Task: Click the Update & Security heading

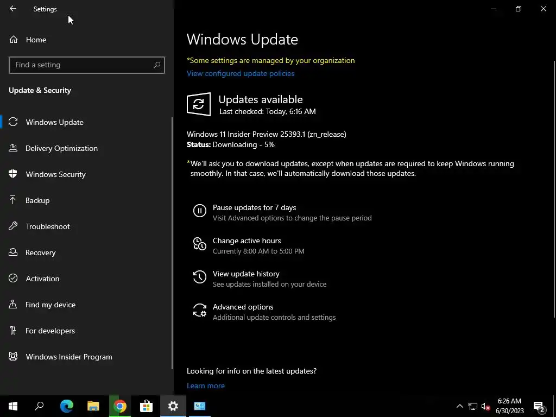Action: (40, 90)
